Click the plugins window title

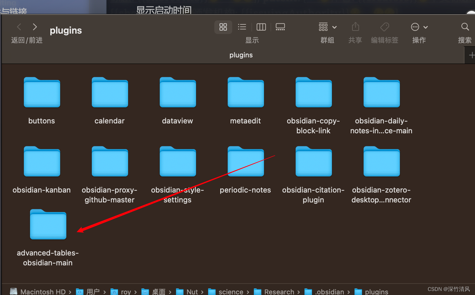66,31
